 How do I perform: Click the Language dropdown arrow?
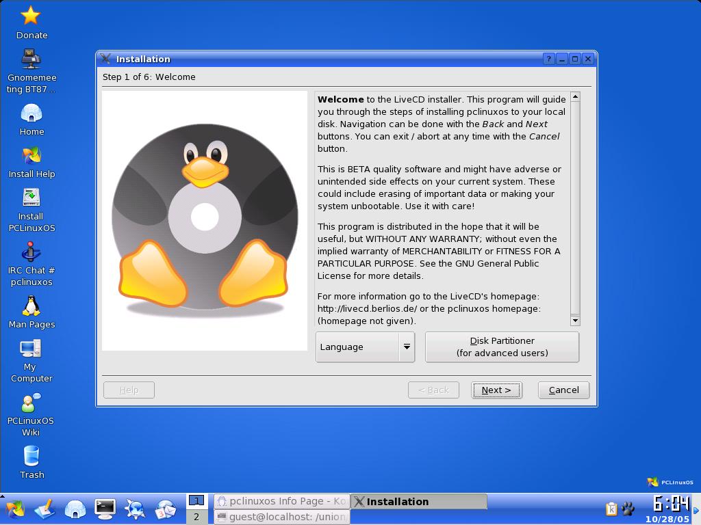point(407,347)
